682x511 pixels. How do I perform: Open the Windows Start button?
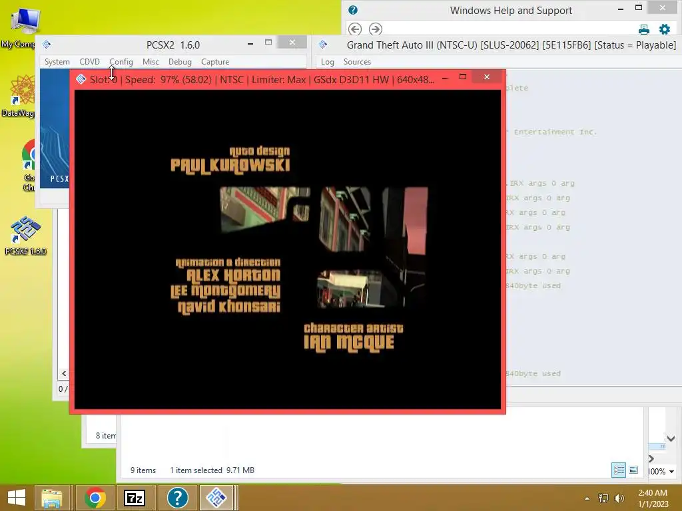coord(17,498)
